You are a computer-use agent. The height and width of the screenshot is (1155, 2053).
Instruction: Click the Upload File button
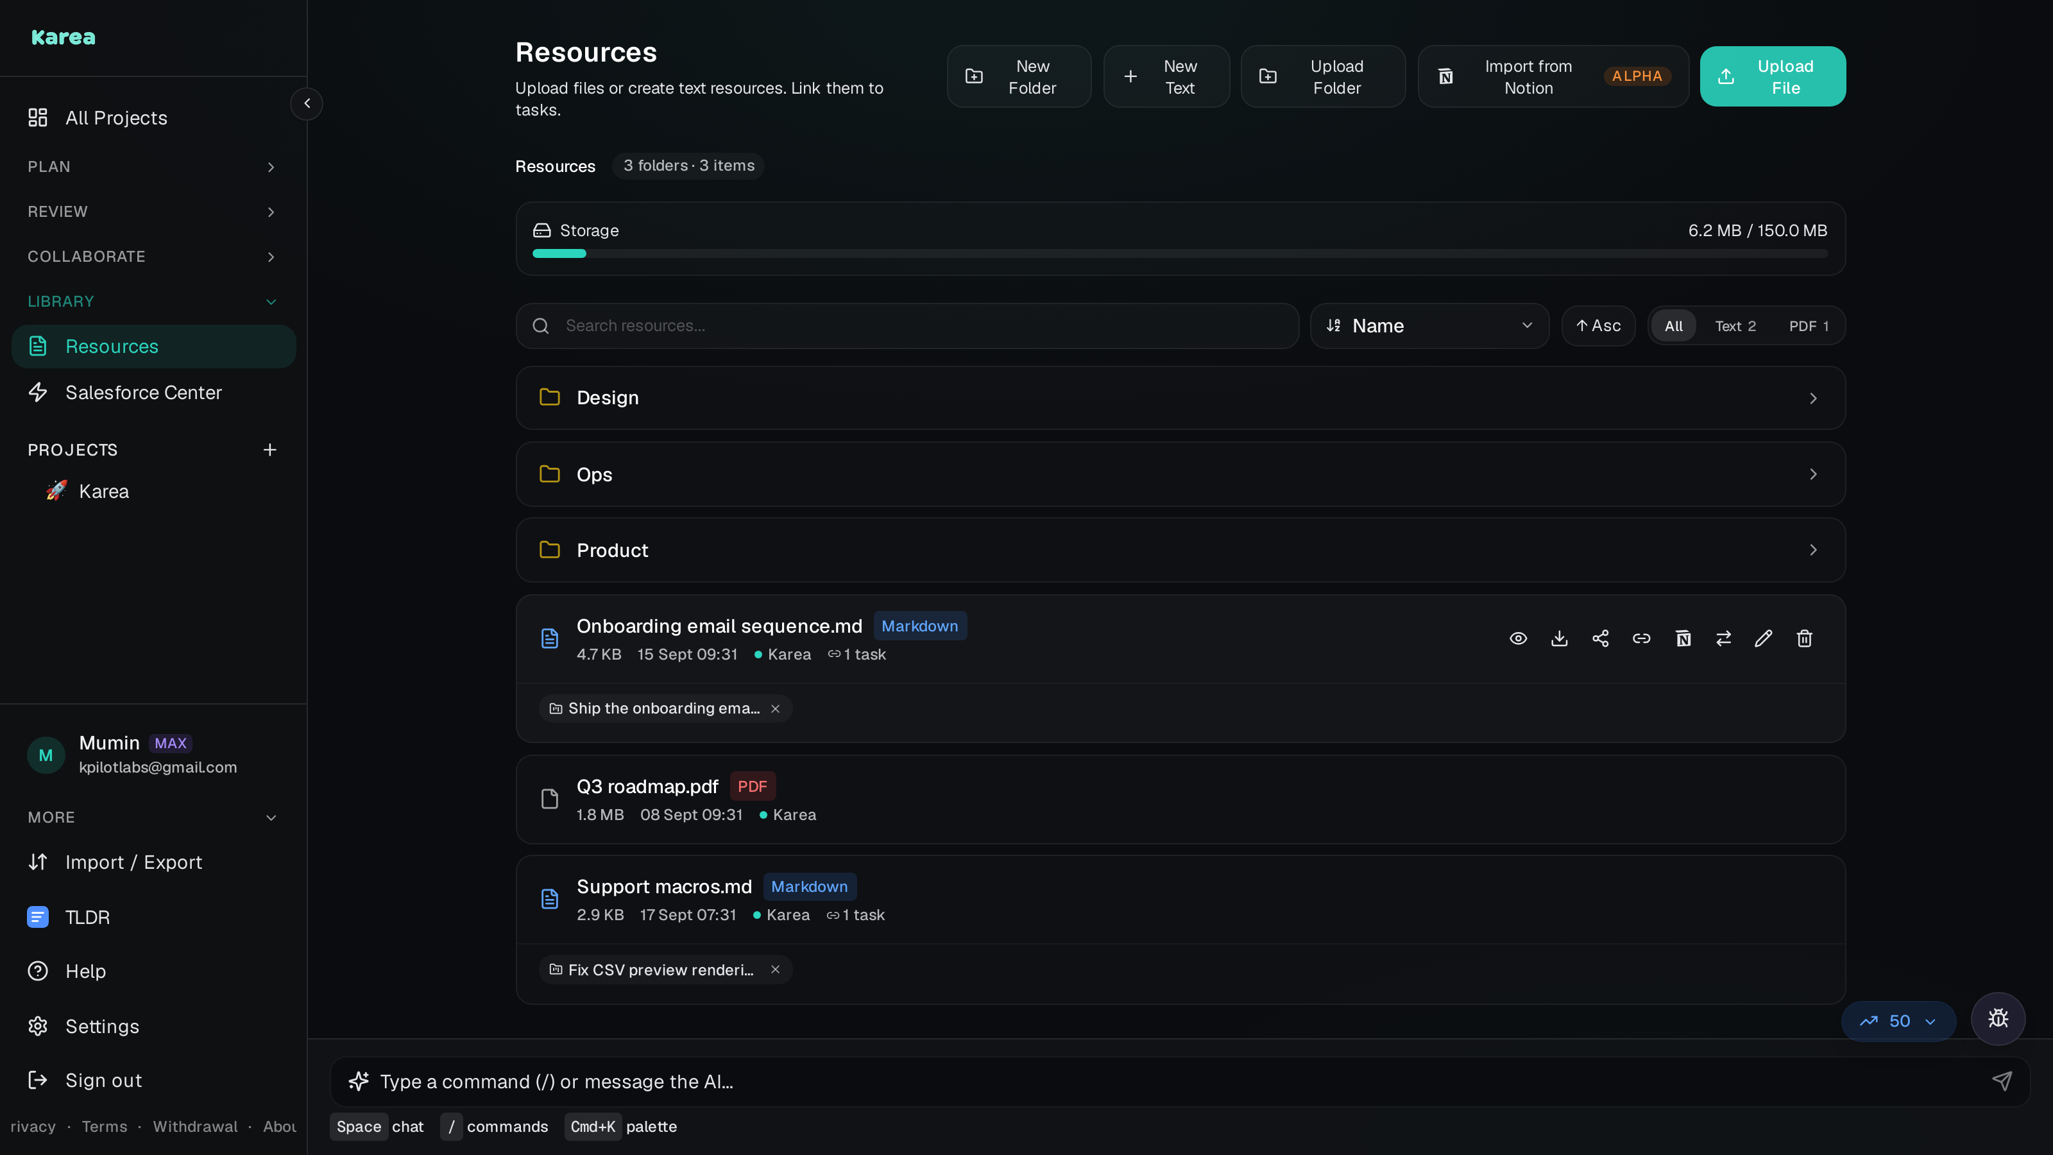tap(1773, 76)
